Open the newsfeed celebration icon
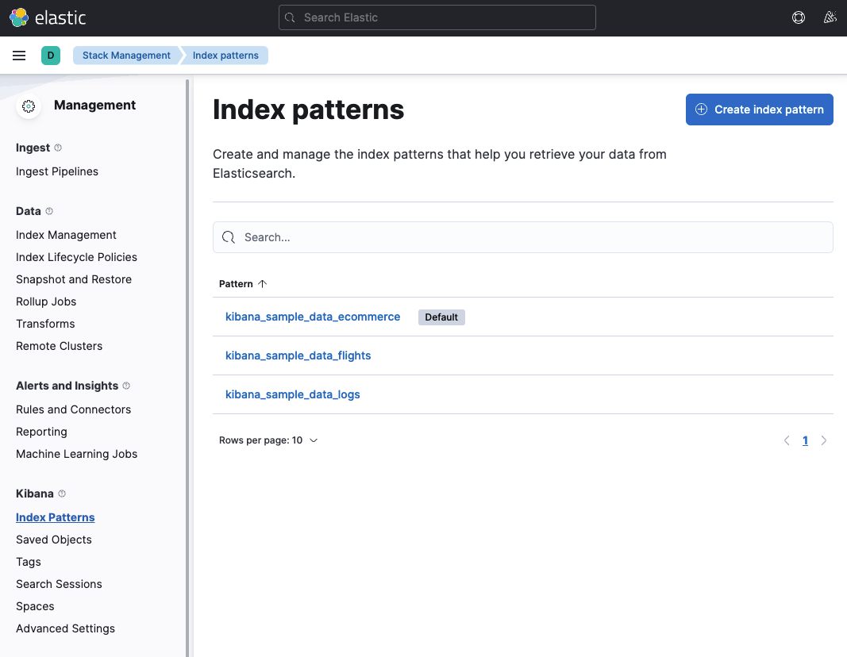 (830, 17)
